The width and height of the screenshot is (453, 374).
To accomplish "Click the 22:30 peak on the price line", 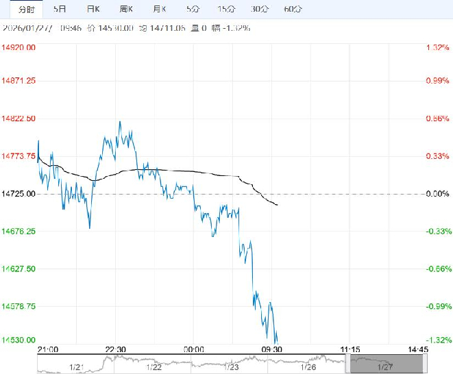I will pyautogui.click(x=120, y=122).
